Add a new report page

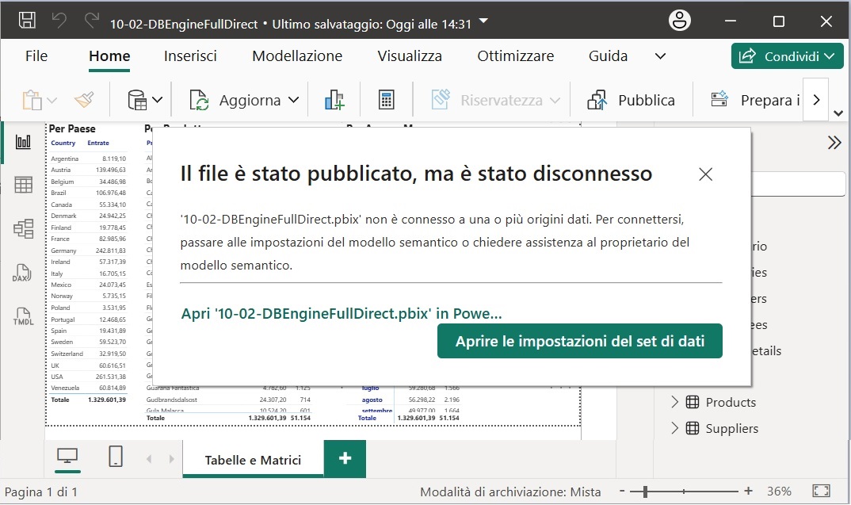345,459
